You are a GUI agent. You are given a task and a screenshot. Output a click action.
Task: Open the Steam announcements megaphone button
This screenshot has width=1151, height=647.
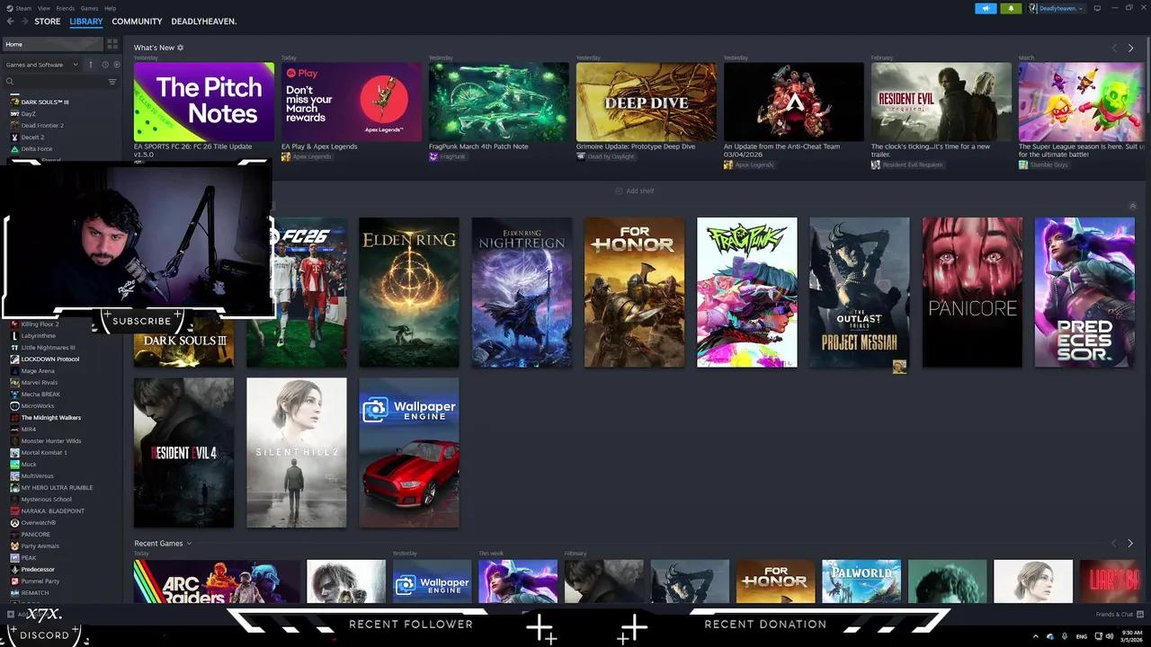[986, 8]
